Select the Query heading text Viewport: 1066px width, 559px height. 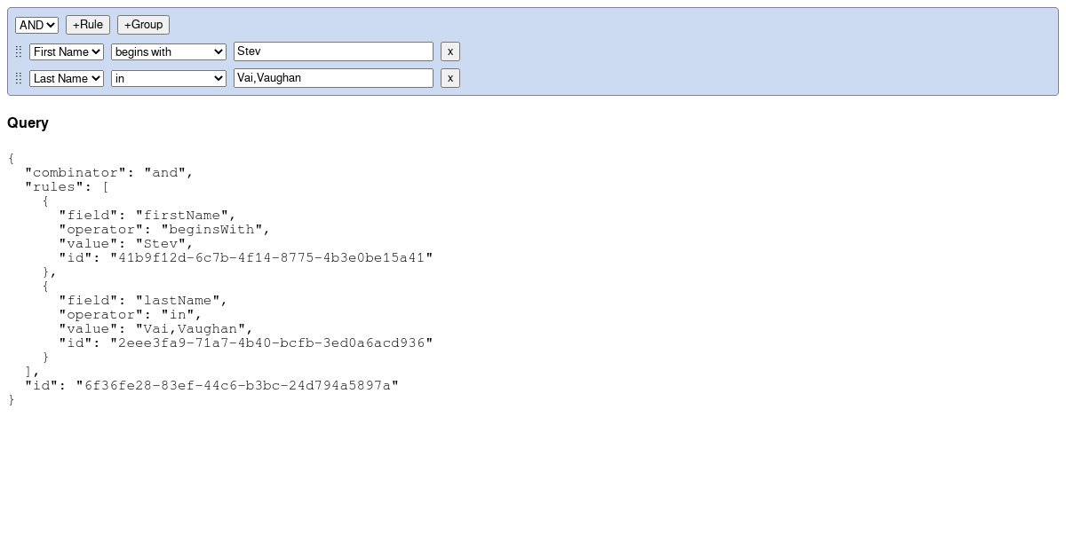[x=28, y=122]
